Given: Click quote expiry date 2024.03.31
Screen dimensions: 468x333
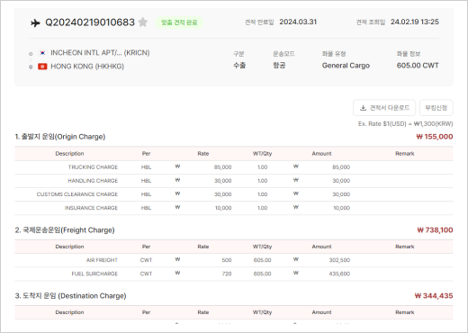Looking at the screenshot, I should (298, 22).
